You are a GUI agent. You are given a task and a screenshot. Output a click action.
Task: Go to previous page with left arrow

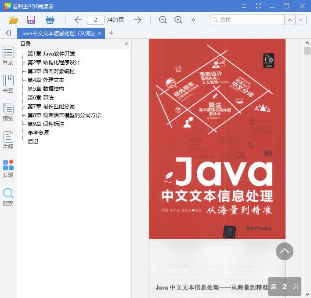pyautogui.click(x=78, y=20)
